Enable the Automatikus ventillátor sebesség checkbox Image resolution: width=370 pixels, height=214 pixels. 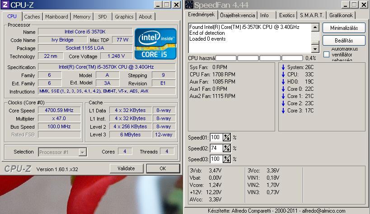[x=326, y=55]
